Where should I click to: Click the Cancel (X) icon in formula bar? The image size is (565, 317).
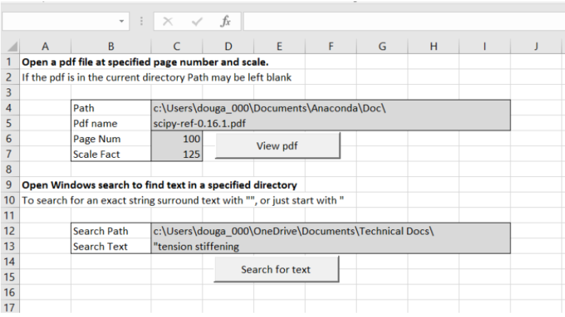168,21
